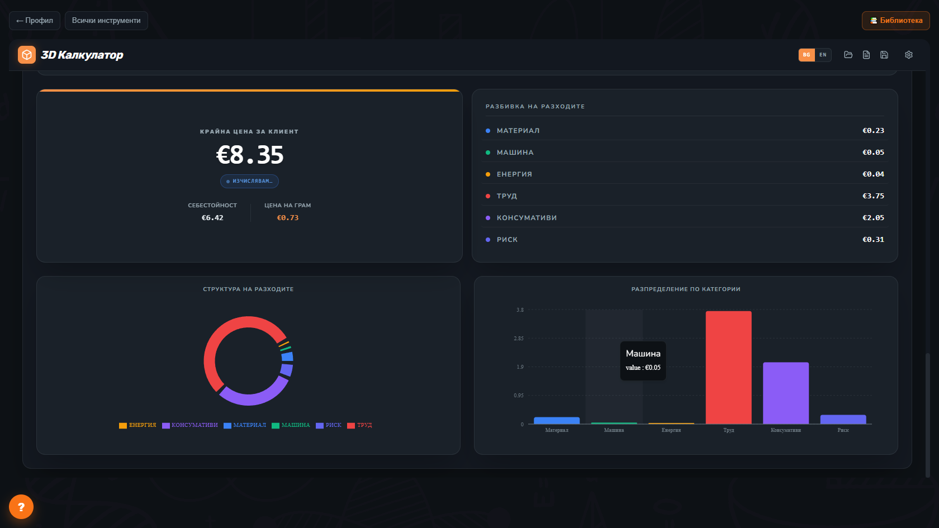Go back via the Профил button
Screen dimensions: 939x528
pyautogui.click(x=35, y=21)
